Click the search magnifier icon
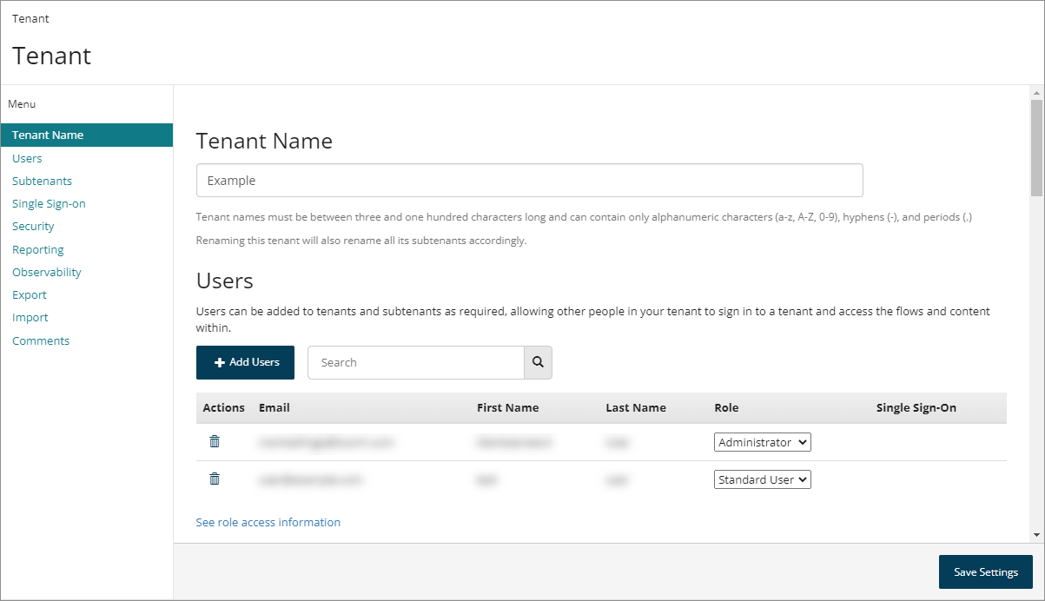Screen dimensions: 1045x601 (x=538, y=362)
